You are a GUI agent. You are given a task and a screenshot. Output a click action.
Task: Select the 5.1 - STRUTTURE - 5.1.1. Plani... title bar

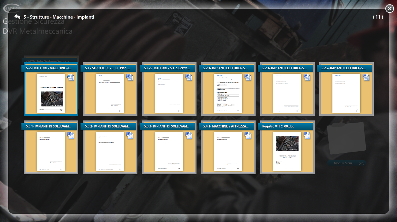pyautogui.click(x=109, y=68)
